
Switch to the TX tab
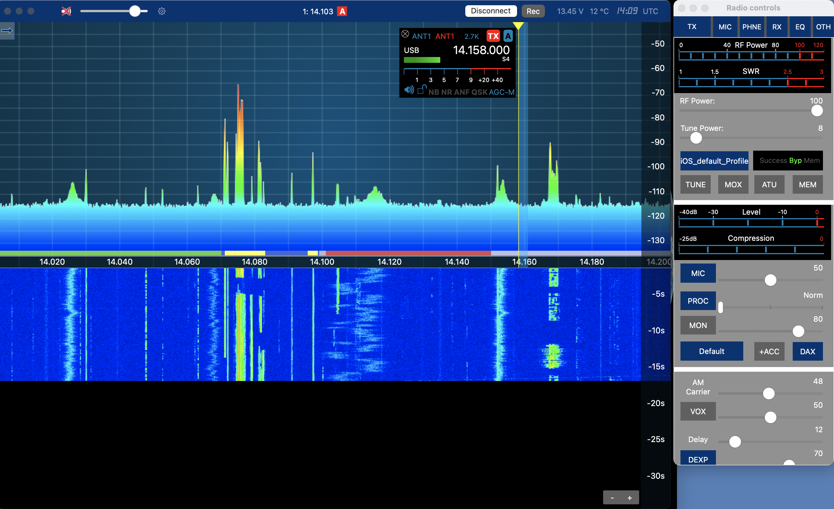(x=692, y=27)
